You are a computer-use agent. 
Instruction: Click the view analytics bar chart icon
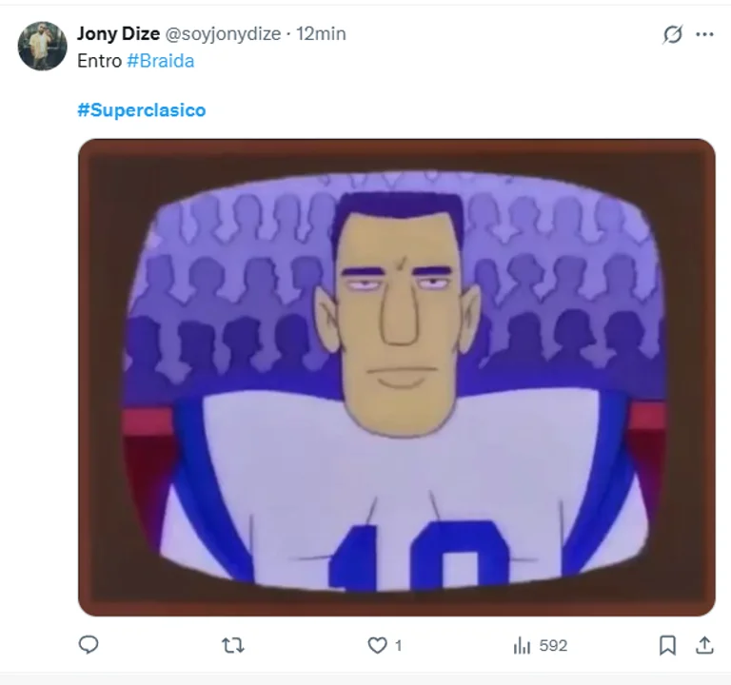click(522, 645)
